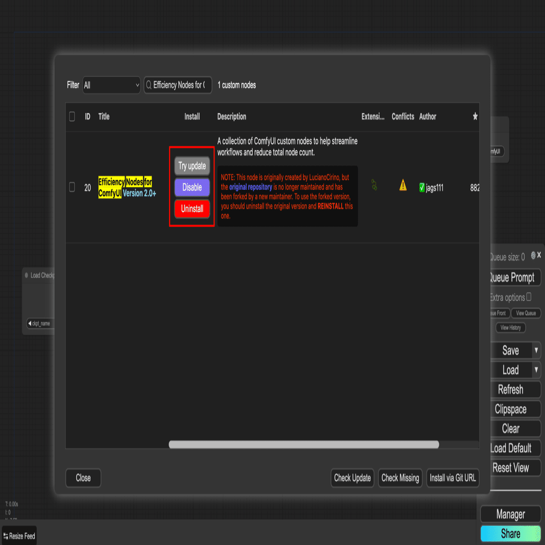Image resolution: width=545 pixels, height=545 pixels.
Task: Click the Reset View button
Action: (x=515, y=467)
